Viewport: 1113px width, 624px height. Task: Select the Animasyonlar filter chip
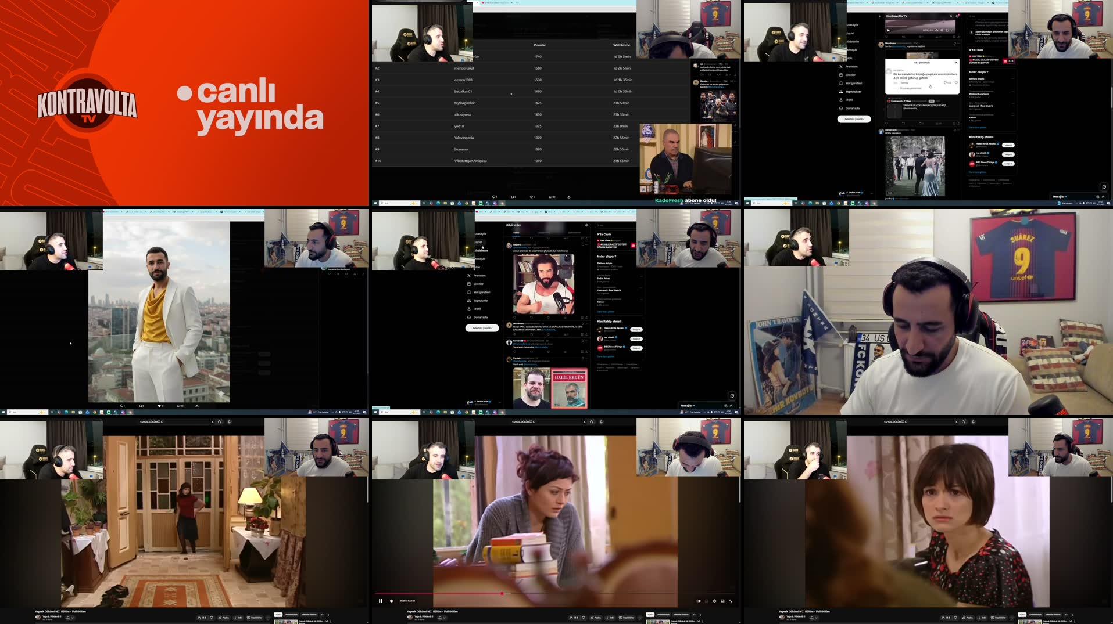tap(663, 614)
